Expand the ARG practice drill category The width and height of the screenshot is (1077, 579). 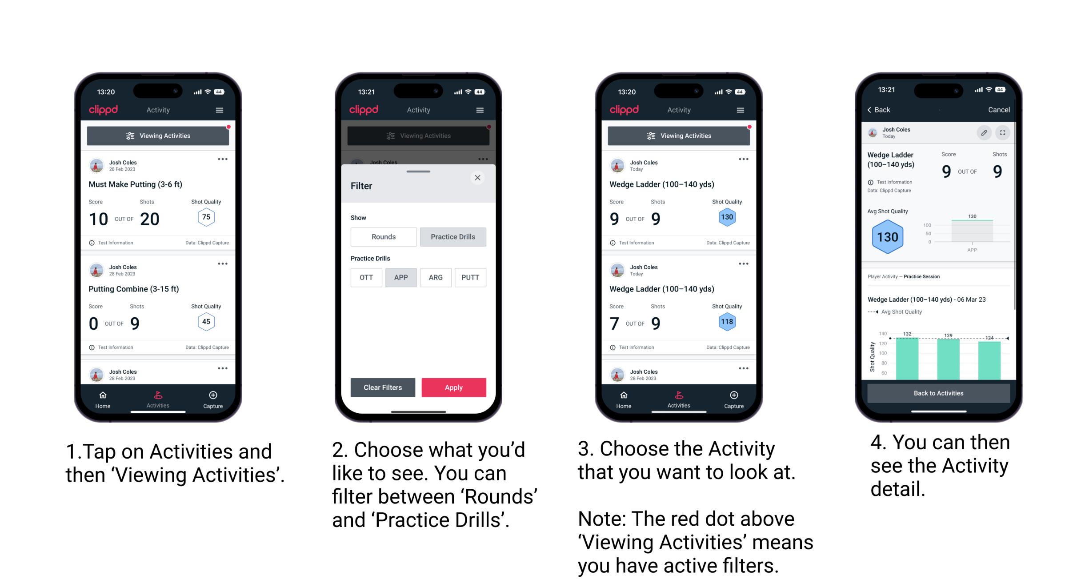point(436,277)
